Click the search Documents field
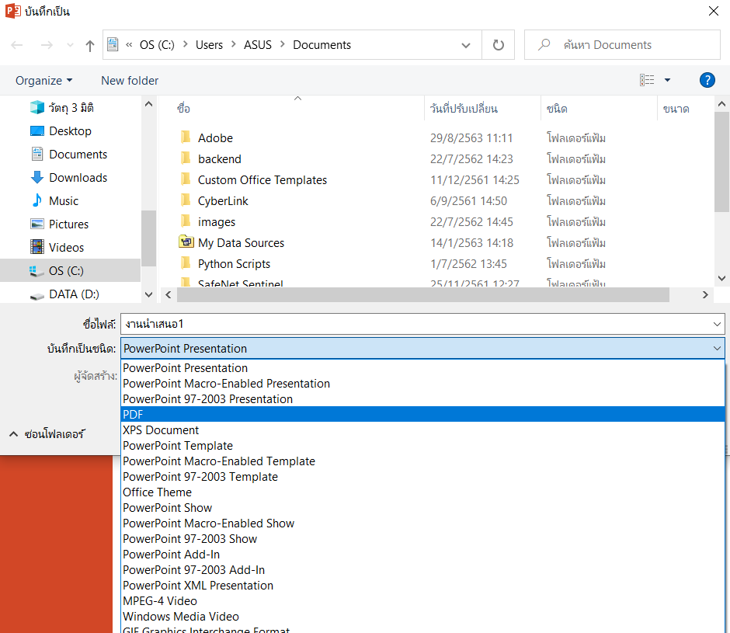Image resolution: width=730 pixels, height=633 pixels. tap(622, 45)
